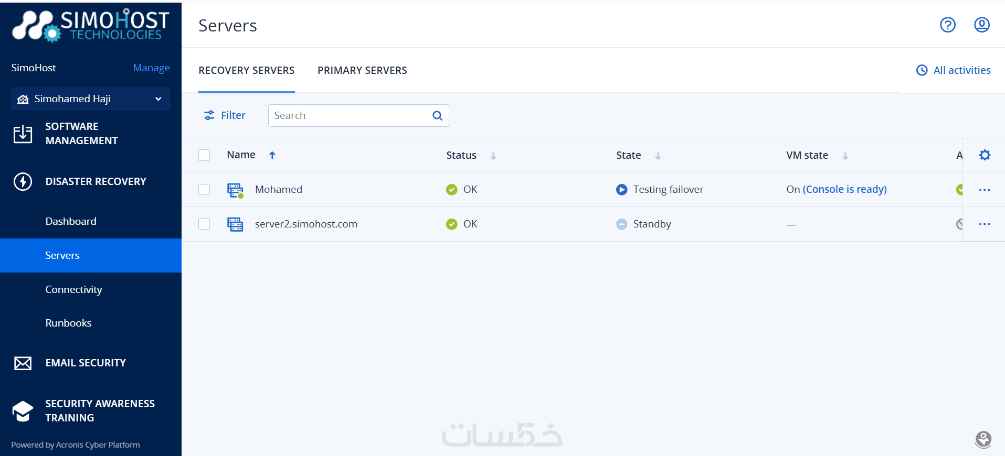Viewport: 1005px width, 456px height.
Task: Sort by Status column arrow
Action: (493, 156)
